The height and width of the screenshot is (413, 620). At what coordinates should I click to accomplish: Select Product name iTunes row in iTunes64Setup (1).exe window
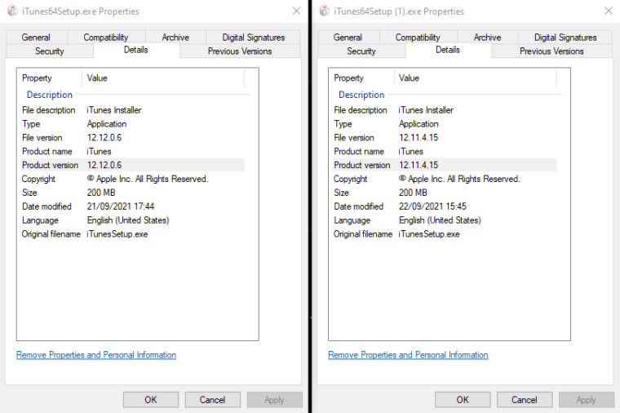click(x=445, y=152)
